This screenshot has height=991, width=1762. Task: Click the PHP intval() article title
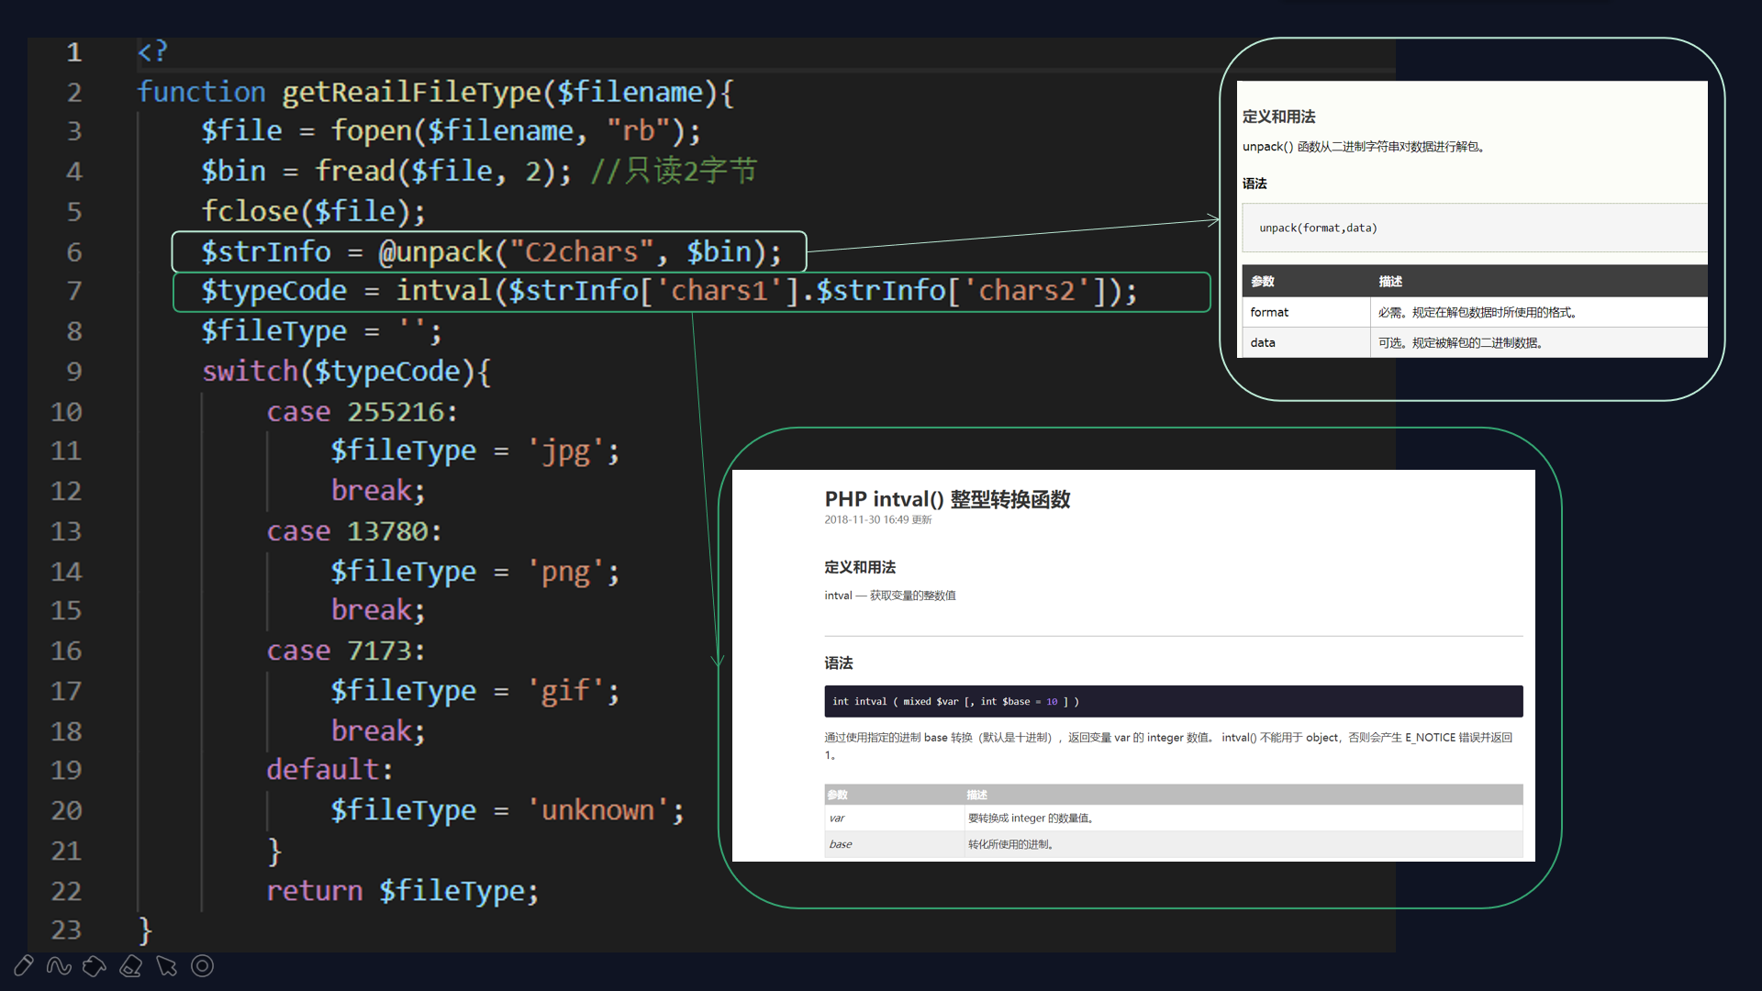[x=946, y=499]
